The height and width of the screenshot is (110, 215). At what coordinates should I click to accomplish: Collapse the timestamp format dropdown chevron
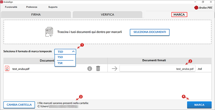click(73, 52)
